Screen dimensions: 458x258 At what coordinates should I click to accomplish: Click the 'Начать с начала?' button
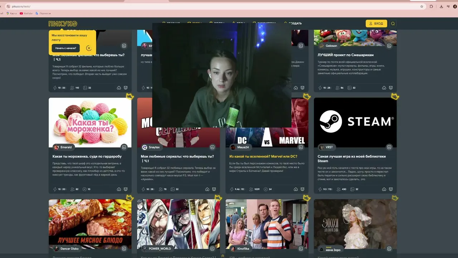point(66,48)
